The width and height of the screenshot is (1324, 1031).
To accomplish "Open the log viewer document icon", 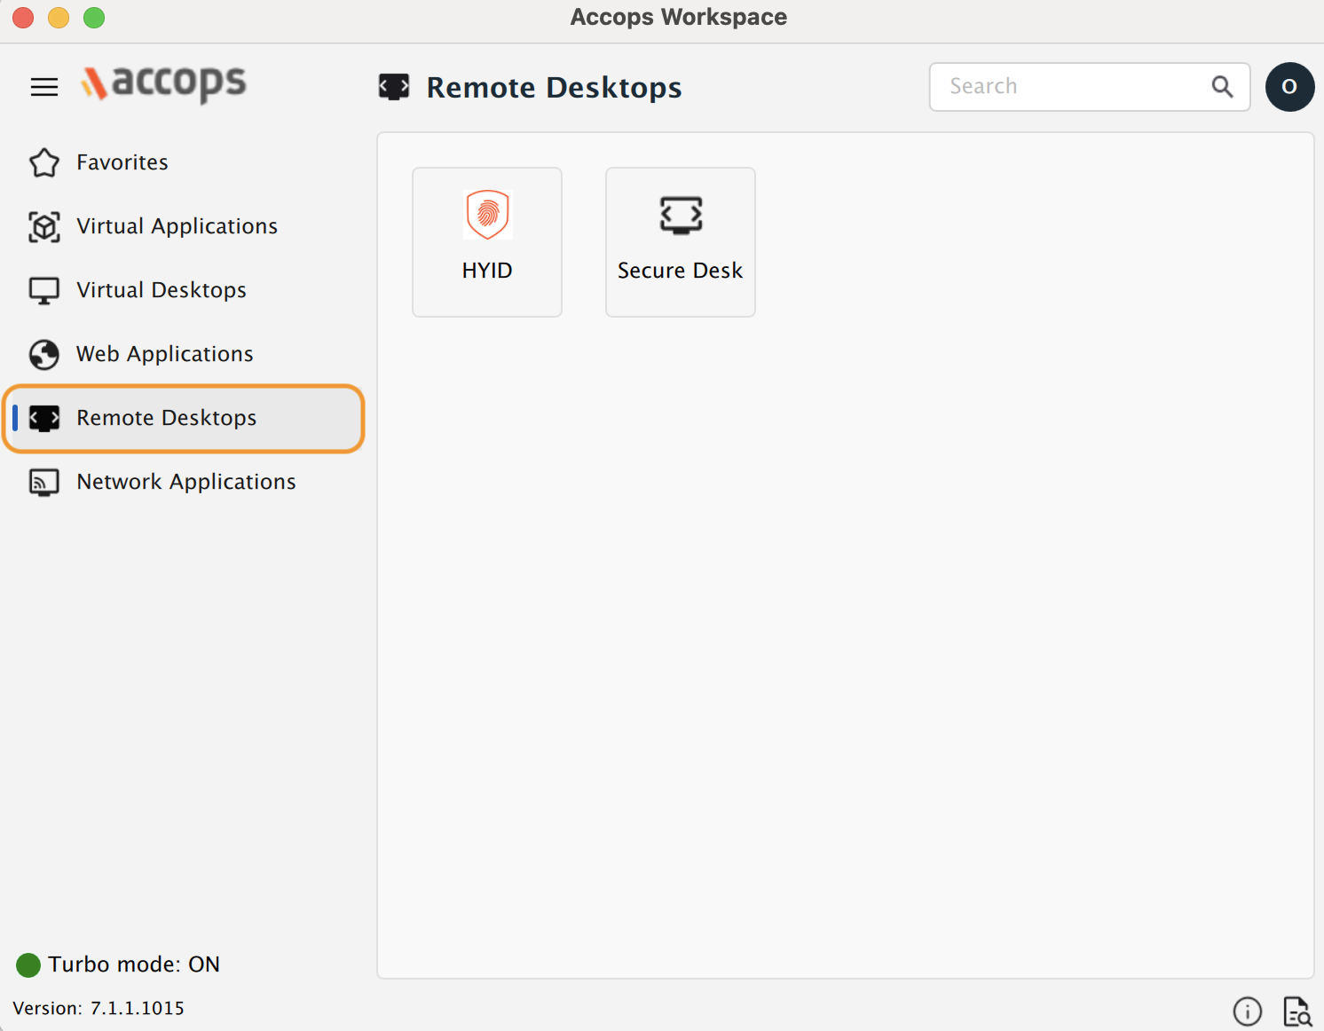I will pyautogui.click(x=1297, y=1011).
